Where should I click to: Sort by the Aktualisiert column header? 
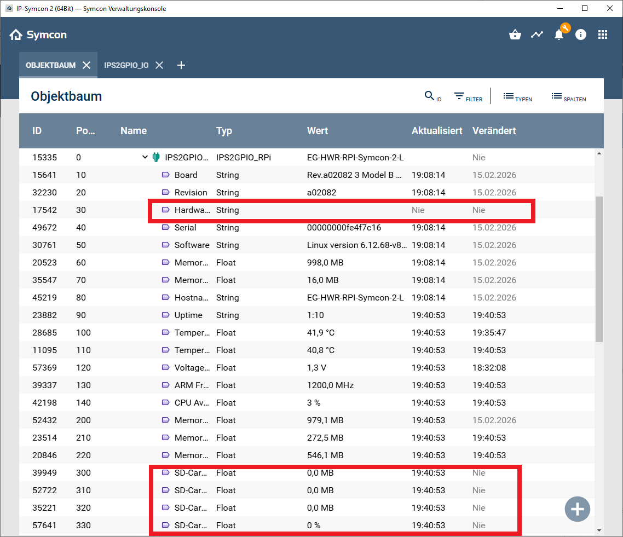(437, 131)
